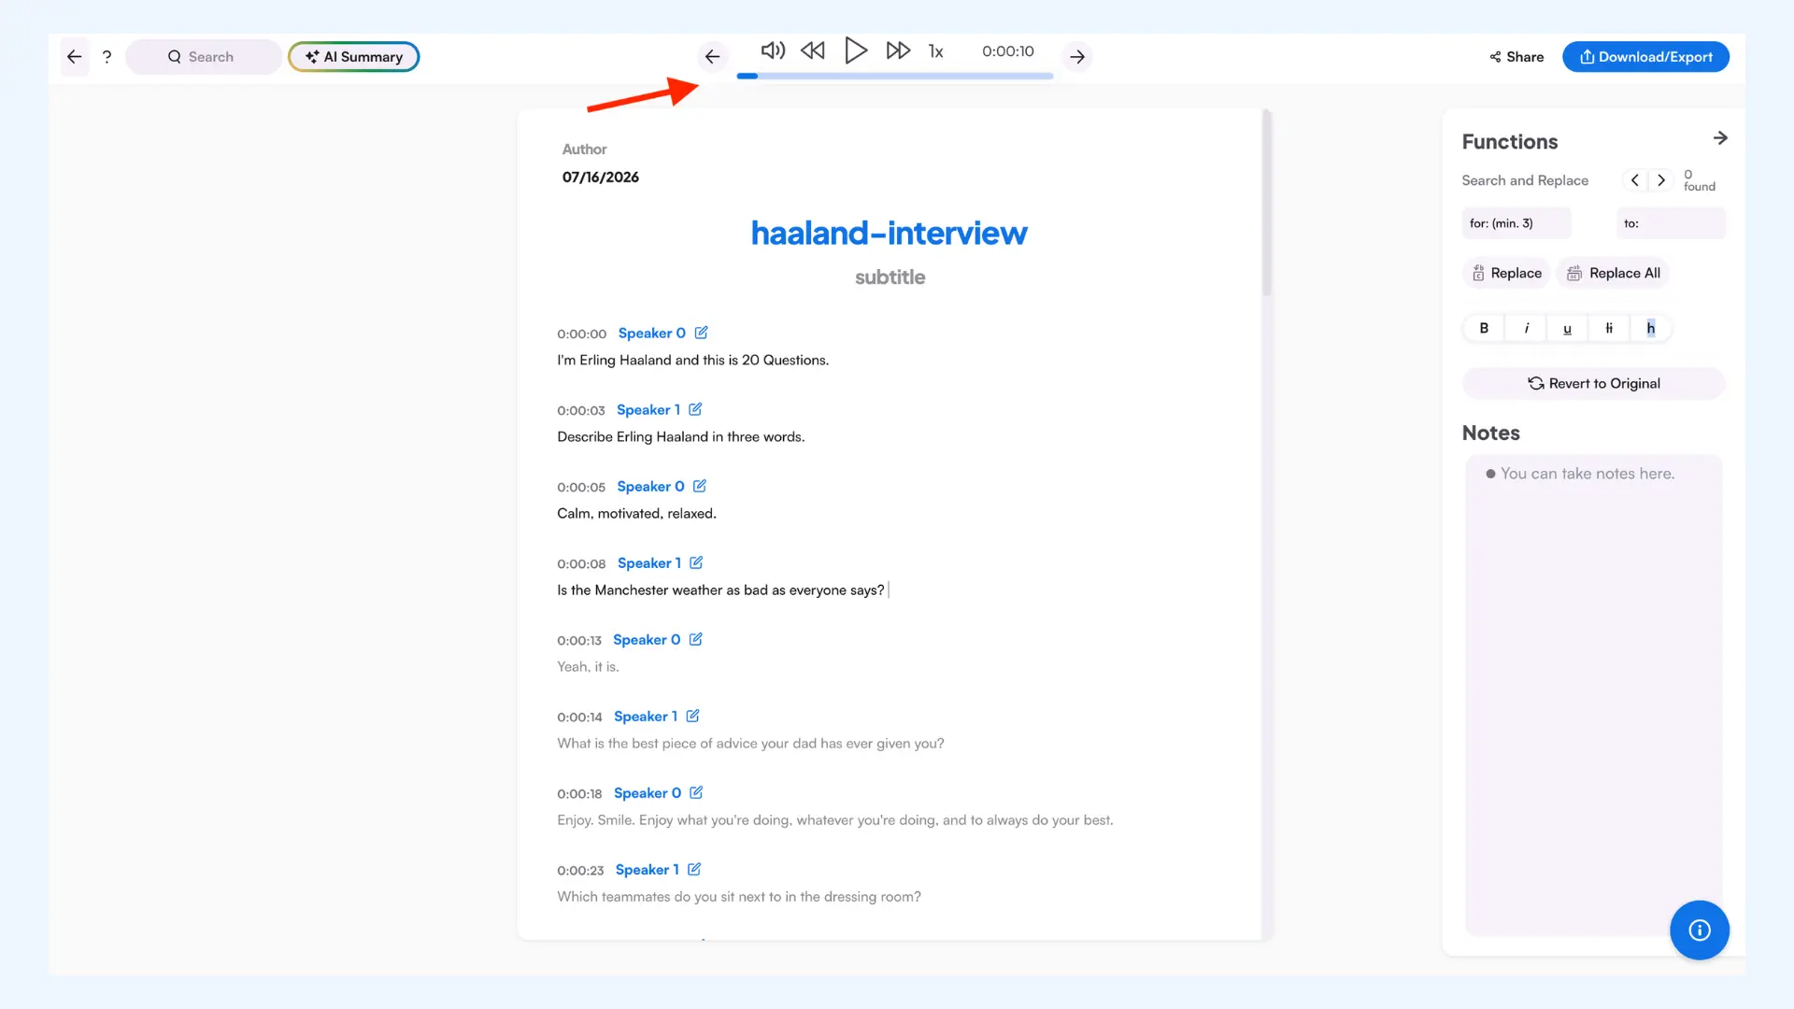Toggle strikethrough formatting
This screenshot has width=1794, height=1009.
[x=1609, y=328]
